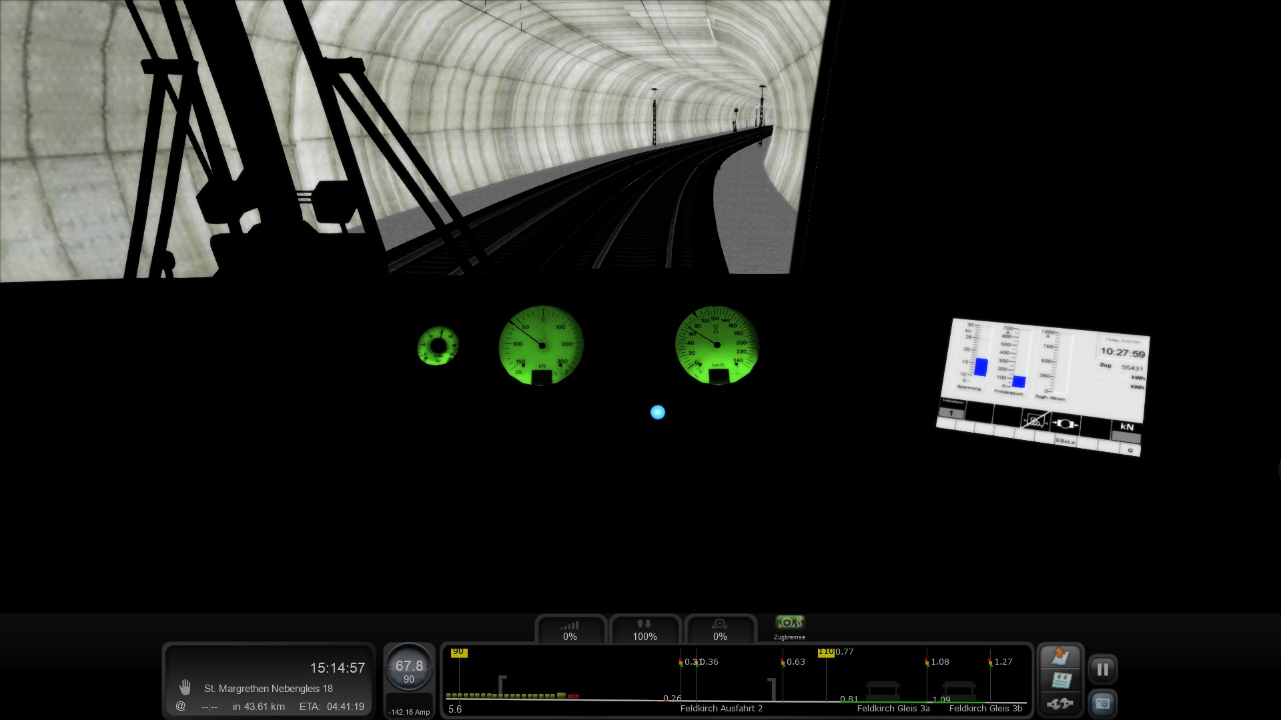Screen dimensions: 1281x720
Task: Click the signal marker at 0.63 distance
Action: 783,662
